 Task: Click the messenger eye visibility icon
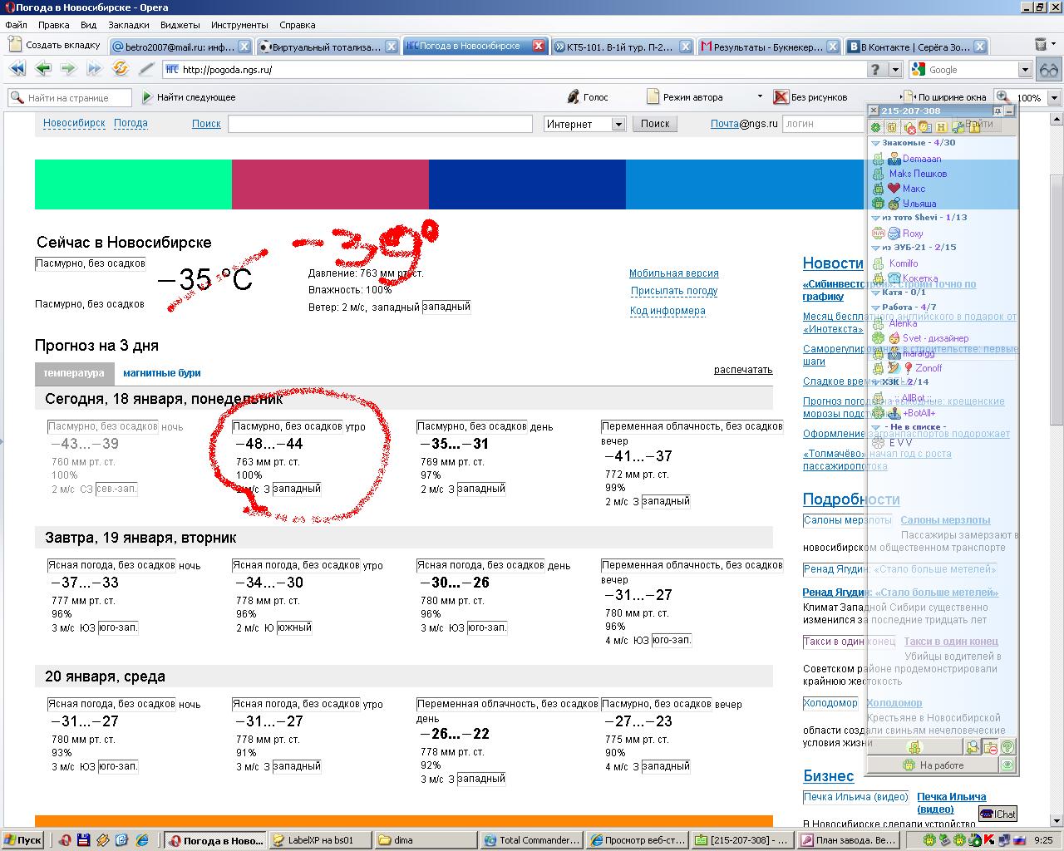coord(1007,765)
